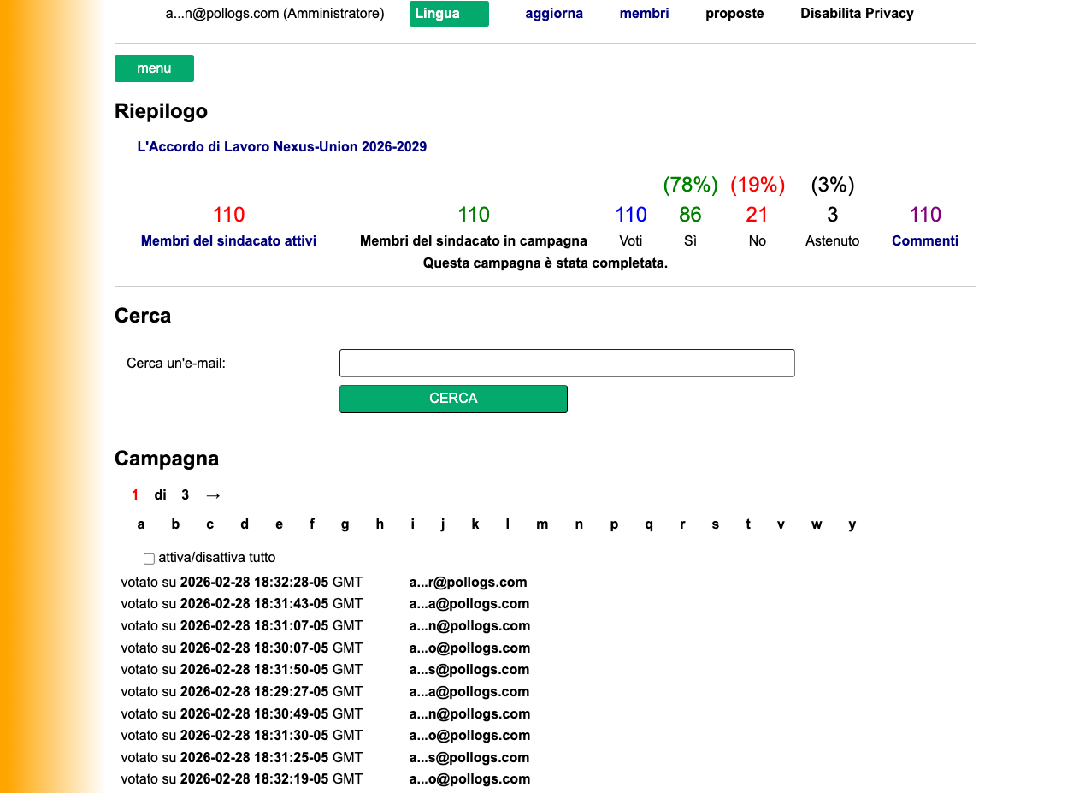
Task: Filter members by letter y
Action: pos(852,524)
